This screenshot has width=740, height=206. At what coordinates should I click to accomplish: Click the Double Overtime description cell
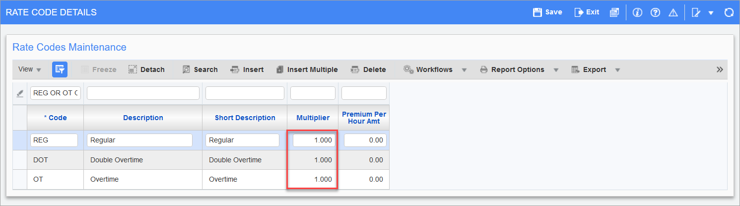click(143, 160)
